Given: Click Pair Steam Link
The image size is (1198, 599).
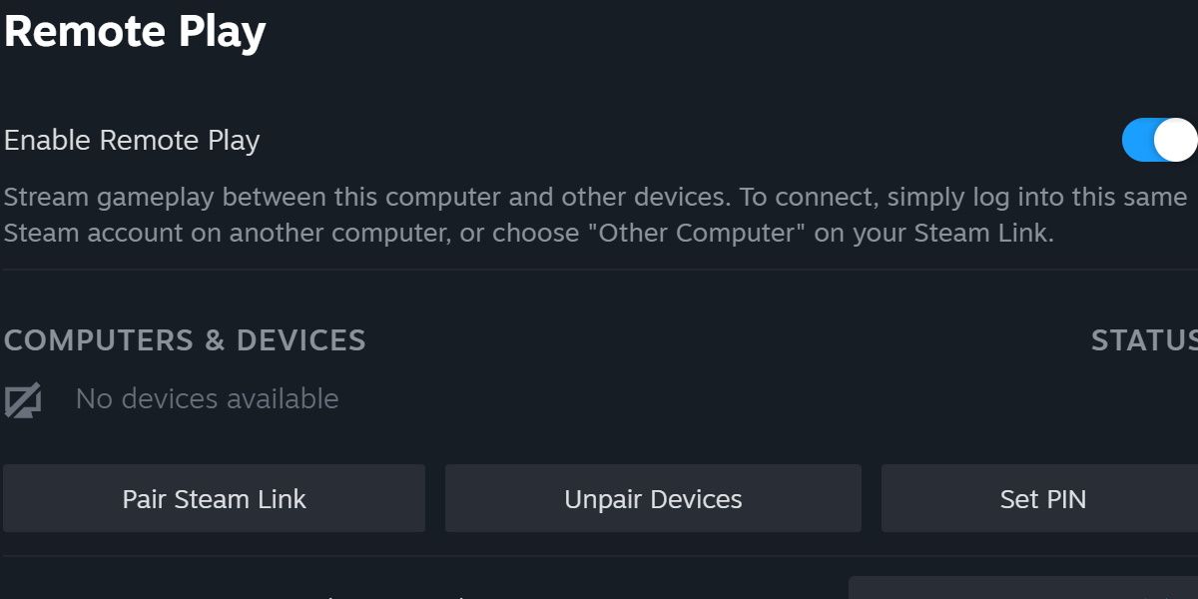Looking at the screenshot, I should (x=213, y=498).
